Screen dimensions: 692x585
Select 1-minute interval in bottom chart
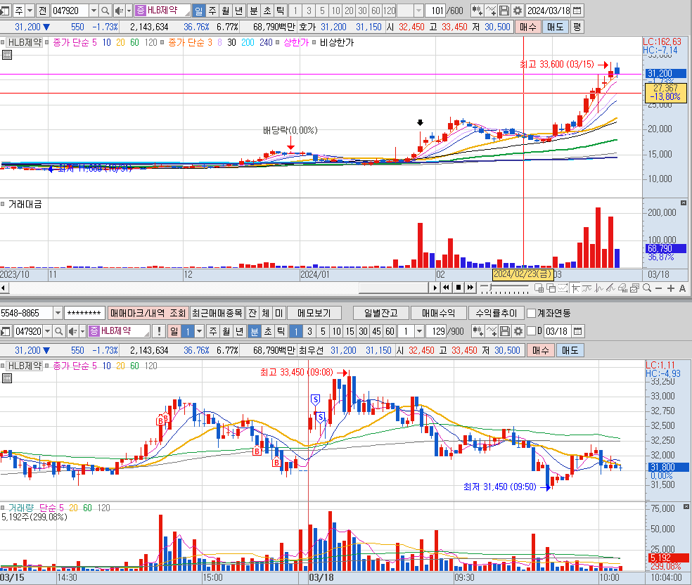click(x=296, y=331)
